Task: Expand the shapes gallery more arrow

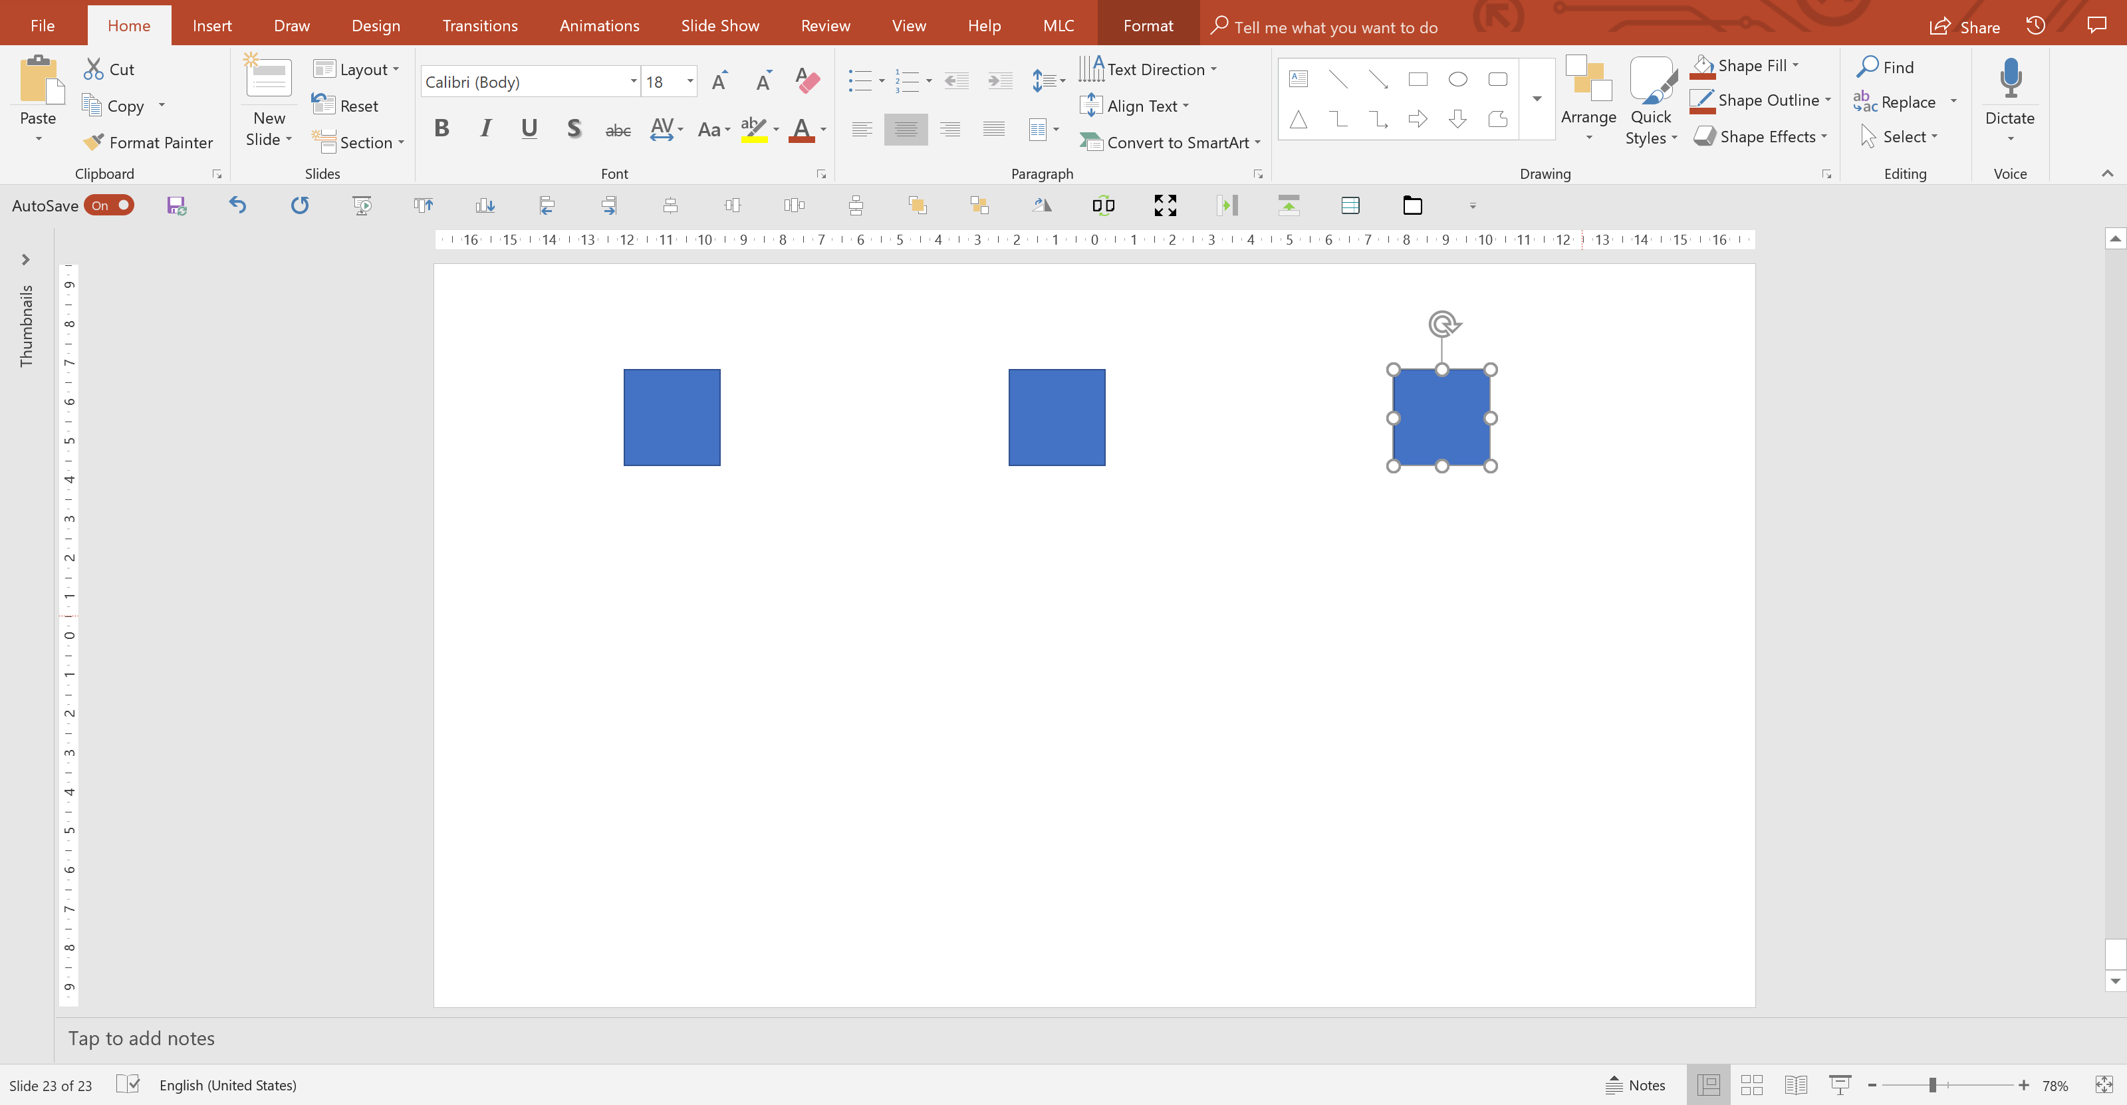Action: [1537, 99]
